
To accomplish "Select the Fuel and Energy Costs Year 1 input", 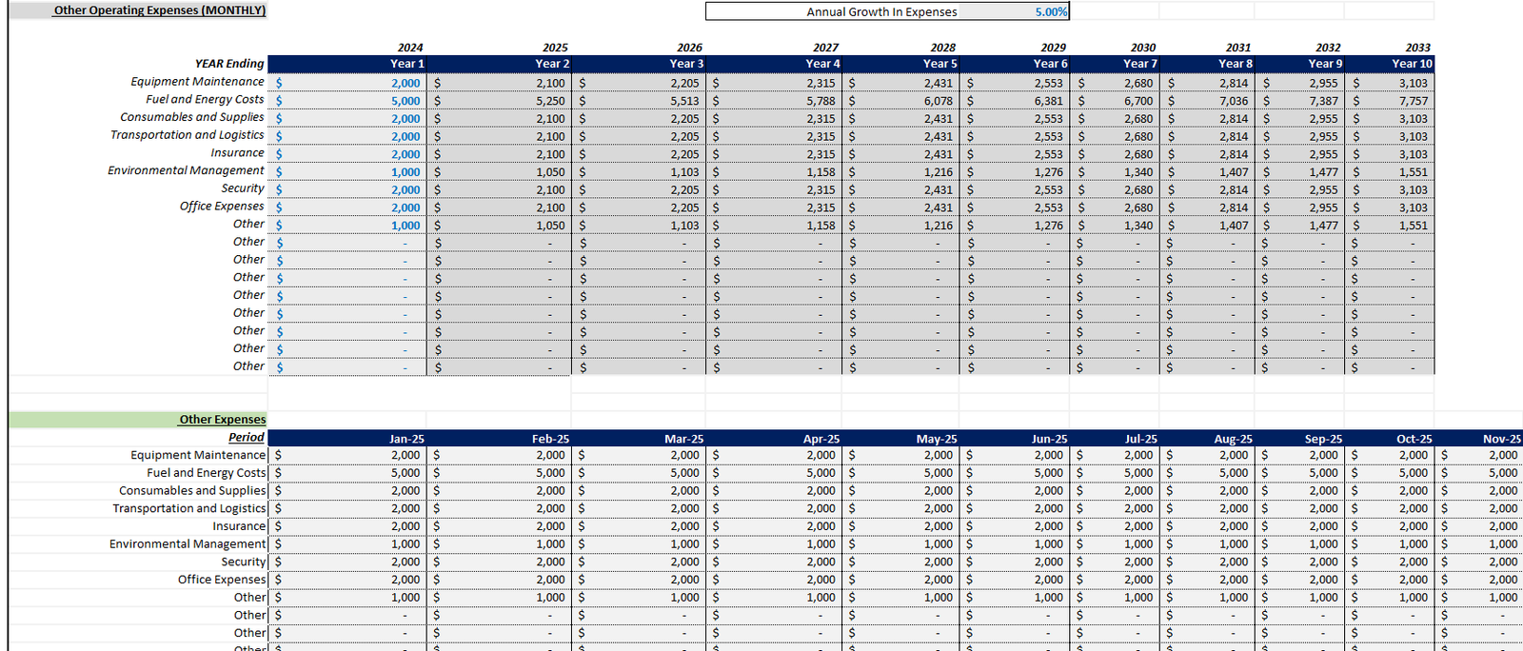I will coord(405,101).
